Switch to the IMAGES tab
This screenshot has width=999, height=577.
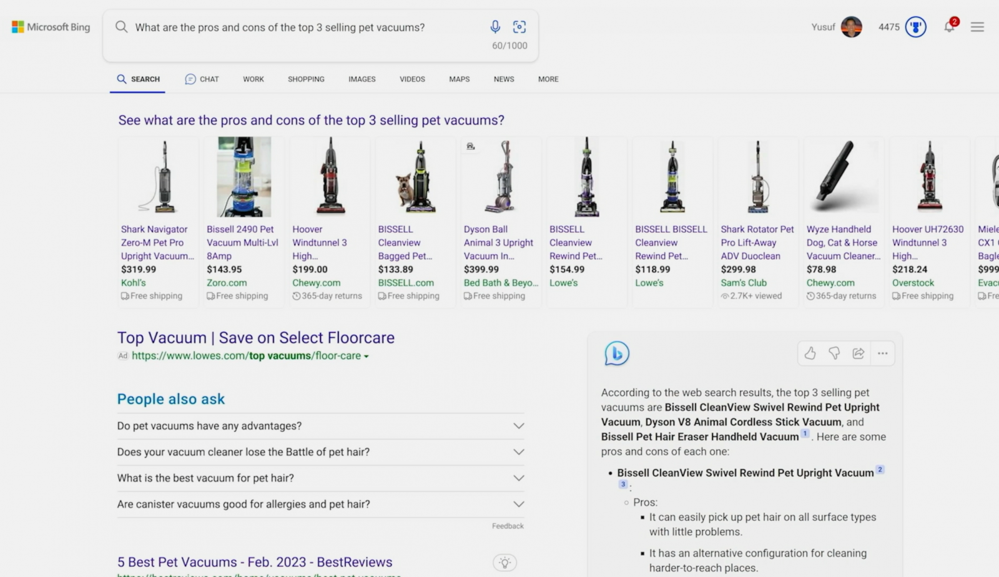[362, 79]
